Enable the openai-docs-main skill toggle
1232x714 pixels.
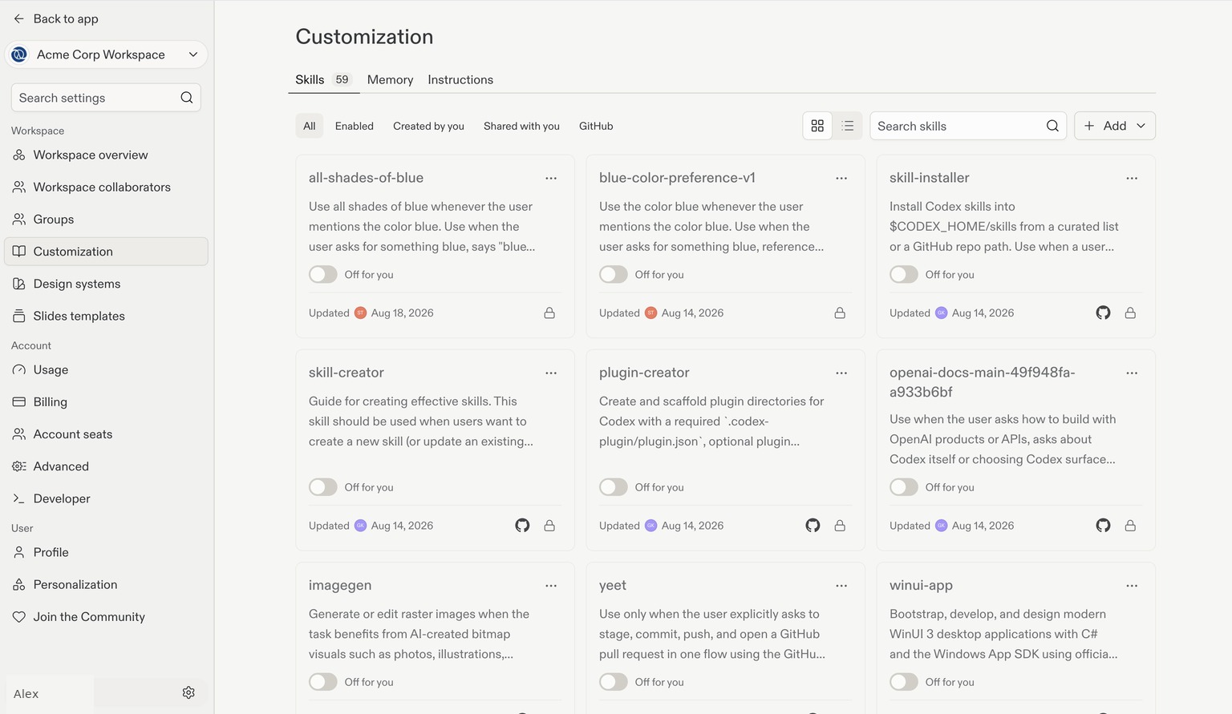(x=904, y=487)
